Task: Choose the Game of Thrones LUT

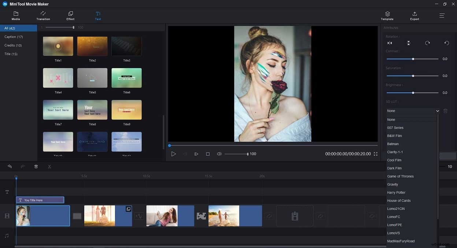Action: point(400,176)
